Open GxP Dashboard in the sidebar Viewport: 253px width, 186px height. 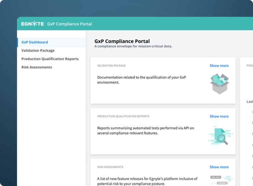(x=35, y=42)
